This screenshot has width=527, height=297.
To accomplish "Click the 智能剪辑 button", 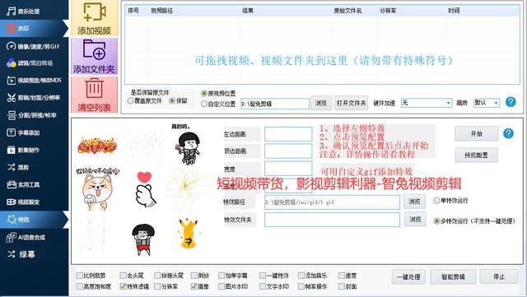I will pyautogui.click(x=453, y=276).
